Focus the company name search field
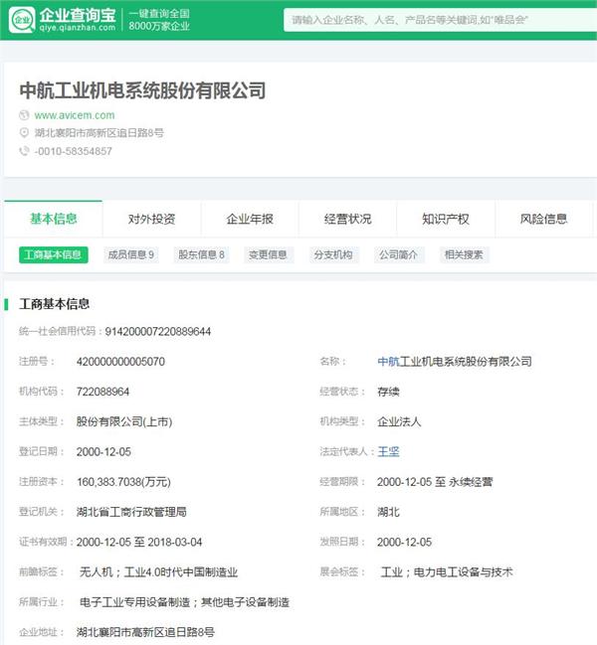The image size is (597, 645). [440, 20]
